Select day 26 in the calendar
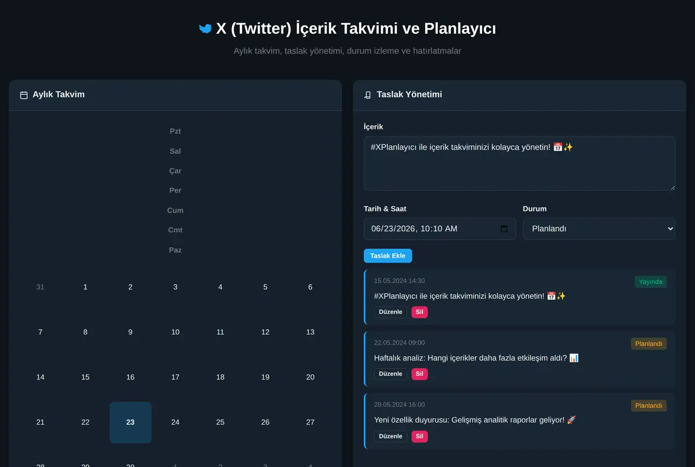The image size is (695, 467). [x=265, y=422]
